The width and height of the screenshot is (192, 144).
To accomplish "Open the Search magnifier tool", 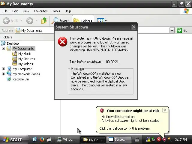I will pyautogui.click(x=60, y=21).
